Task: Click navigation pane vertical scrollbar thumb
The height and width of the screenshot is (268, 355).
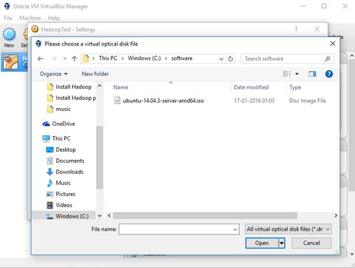Action: coord(99,157)
